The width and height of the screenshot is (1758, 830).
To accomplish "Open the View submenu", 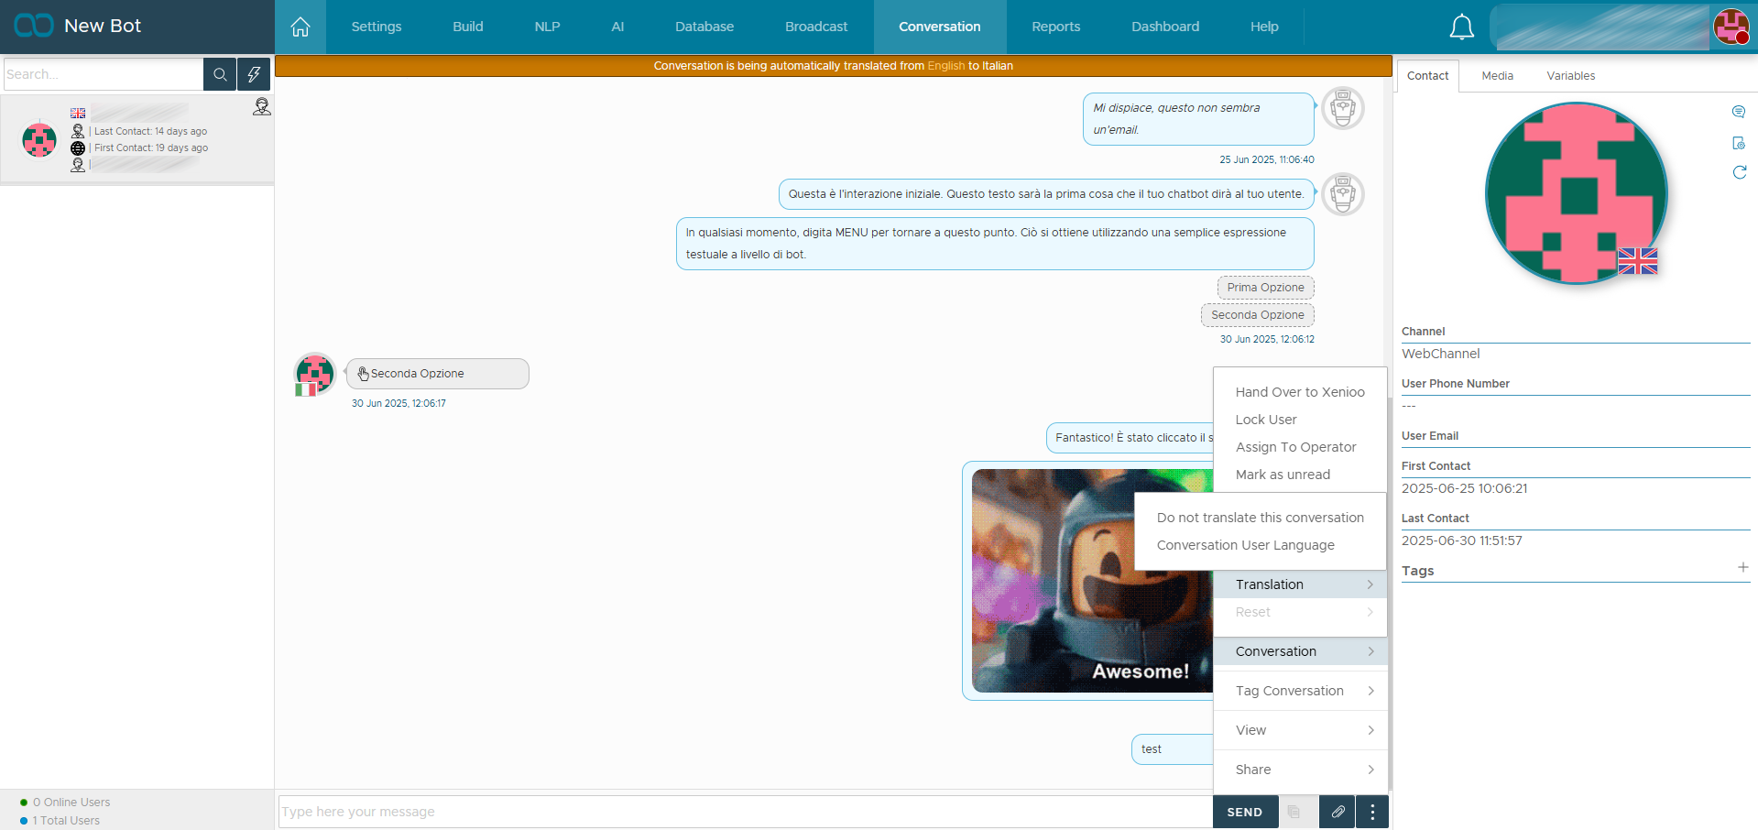I will pos(1299,730).
